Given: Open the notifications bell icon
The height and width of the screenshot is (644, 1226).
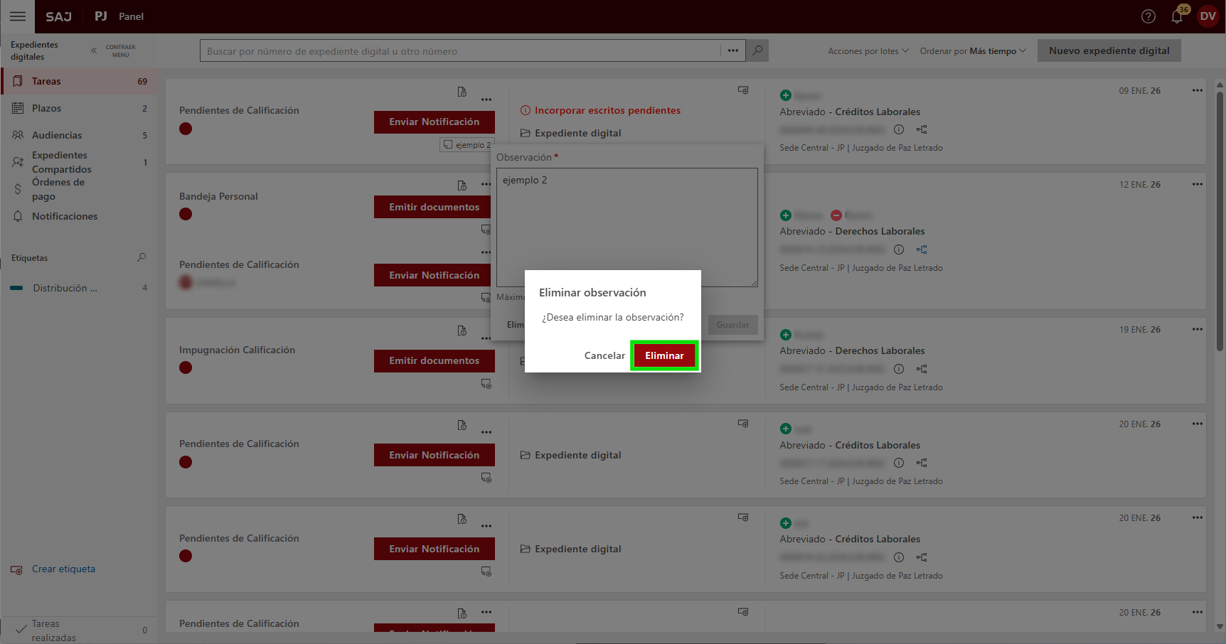Looking at the screenshot, I should [1177, 16].
